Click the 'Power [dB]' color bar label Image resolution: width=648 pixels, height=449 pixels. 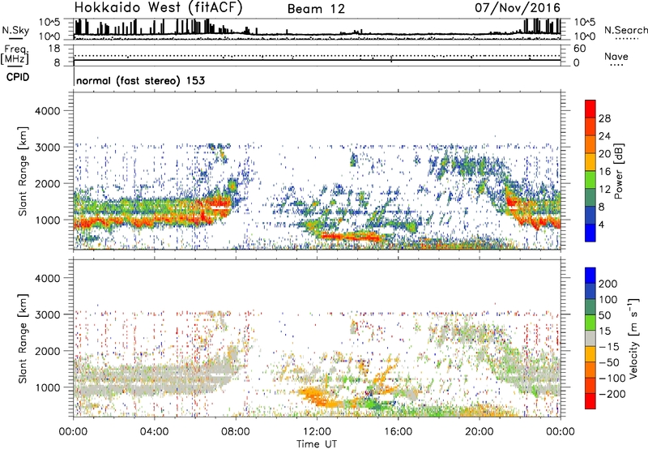[618, 171]
